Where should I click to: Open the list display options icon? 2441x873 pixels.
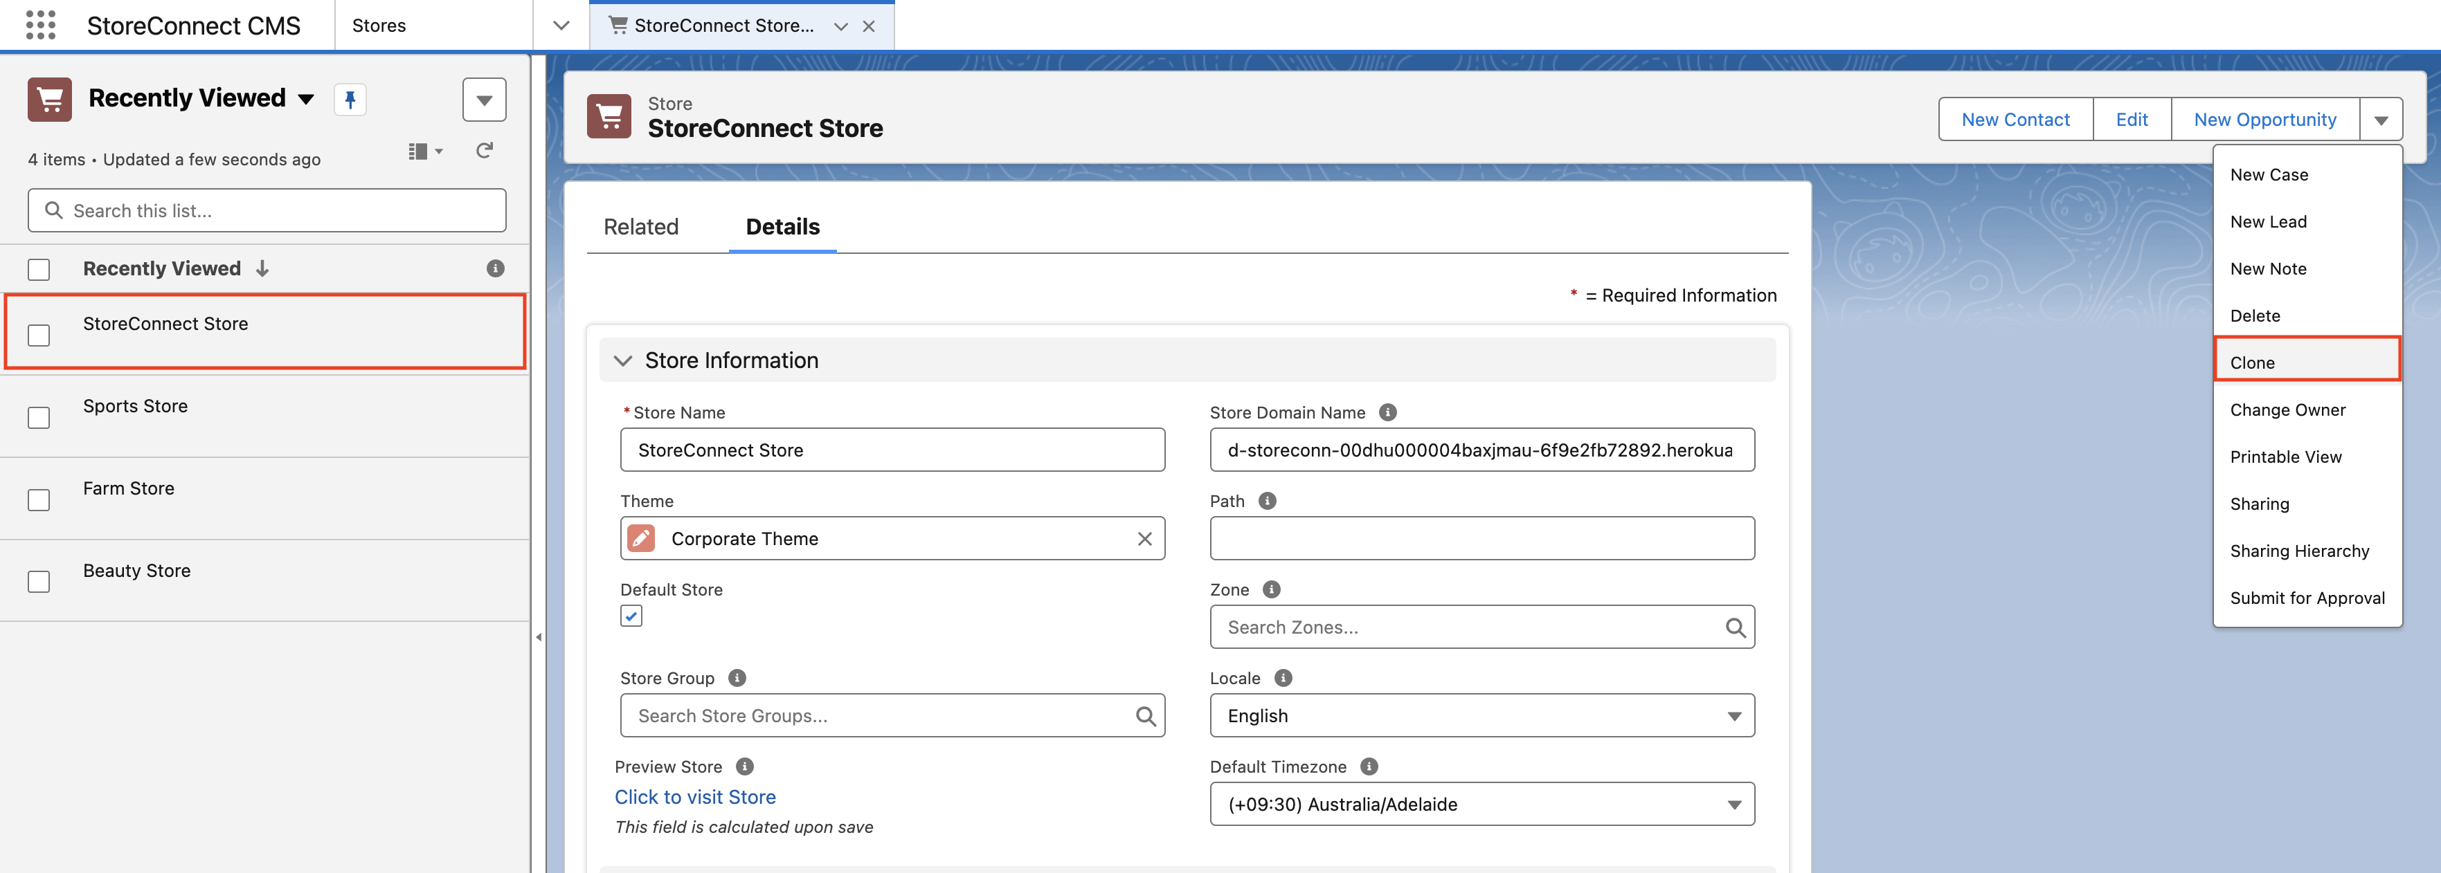point(426,151)
